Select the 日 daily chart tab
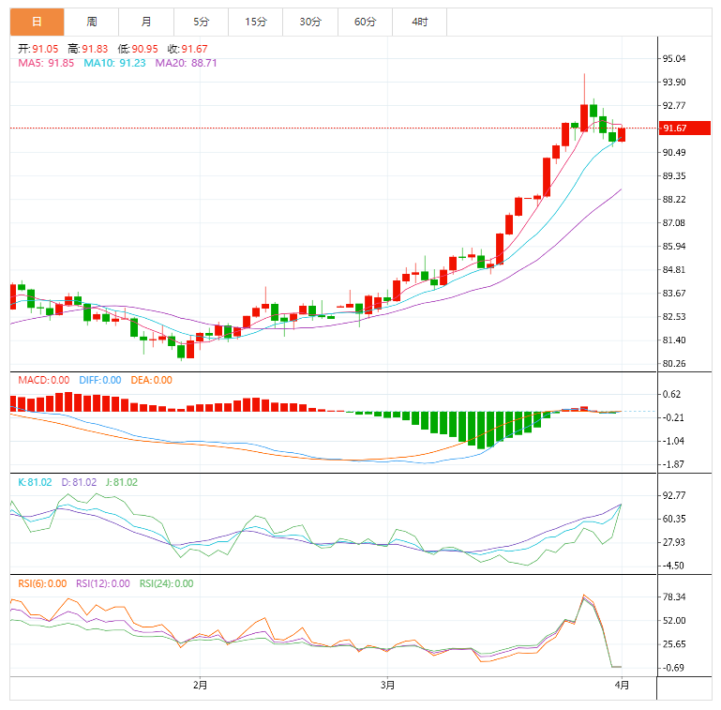The image size is (721, 710). 37,22
